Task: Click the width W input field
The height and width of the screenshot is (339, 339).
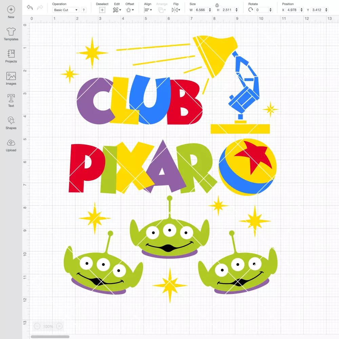Action: click(x=201, y=10)
